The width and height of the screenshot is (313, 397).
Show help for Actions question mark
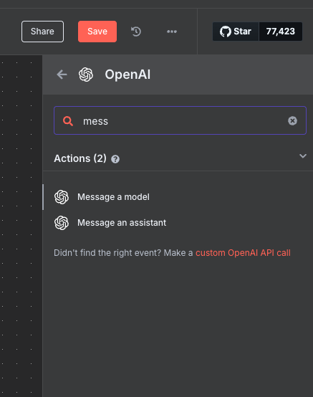tap(115, 159)
